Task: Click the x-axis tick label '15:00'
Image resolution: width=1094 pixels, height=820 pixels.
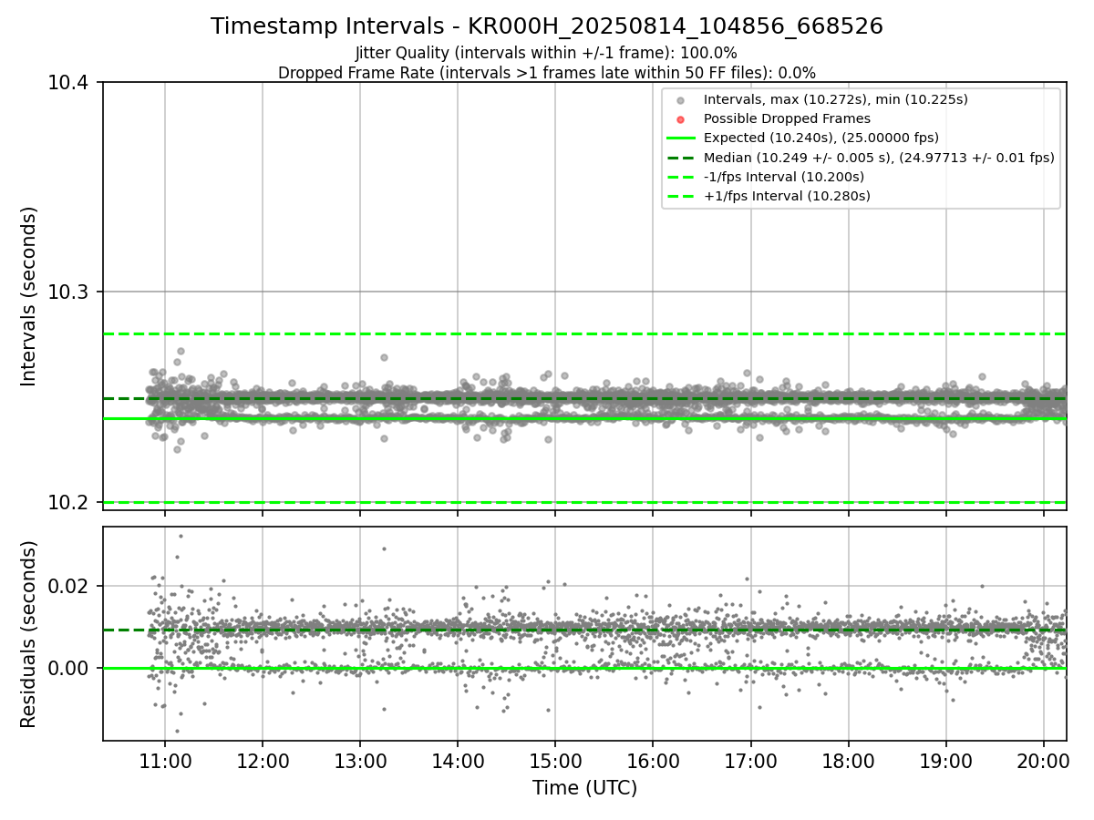Action: (555, 760)
